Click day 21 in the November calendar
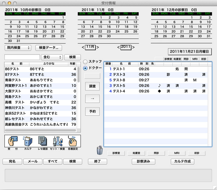 pyautogui.click(x=91, y=31)
